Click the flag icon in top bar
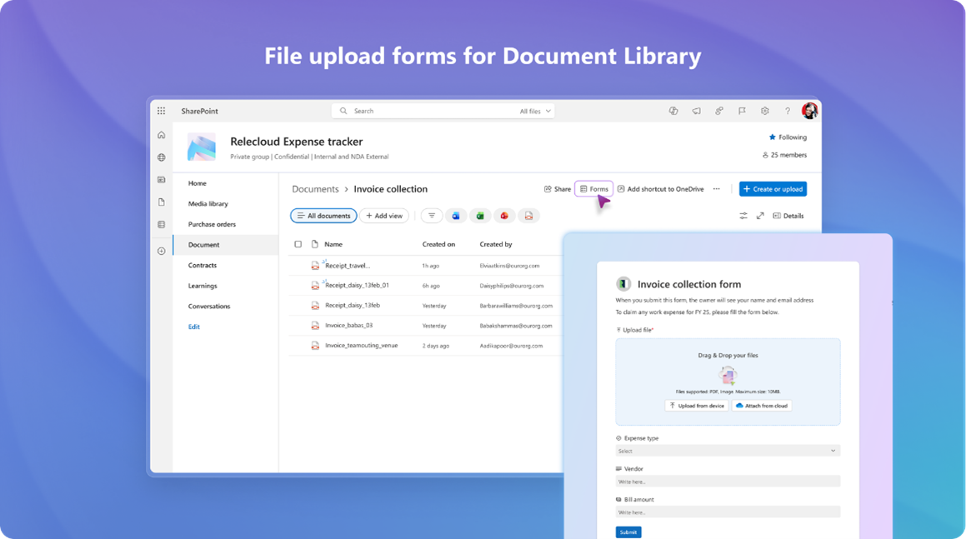Image resolution: width=966 pixels, height=539 pixels. (x=742, y=111)
